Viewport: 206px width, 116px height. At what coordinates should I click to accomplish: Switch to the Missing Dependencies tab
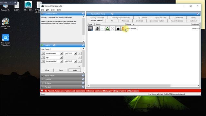click(x=121, y=18)
